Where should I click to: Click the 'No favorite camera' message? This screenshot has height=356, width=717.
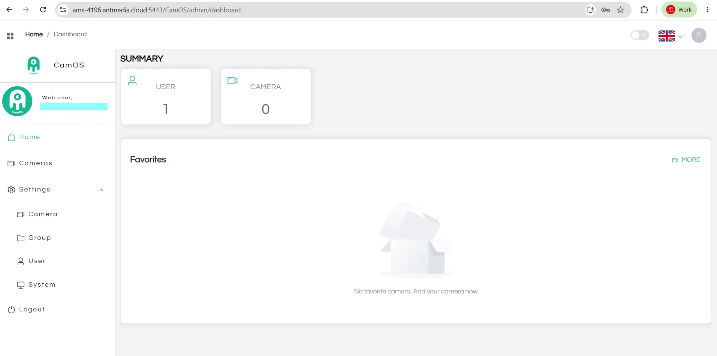416,292
